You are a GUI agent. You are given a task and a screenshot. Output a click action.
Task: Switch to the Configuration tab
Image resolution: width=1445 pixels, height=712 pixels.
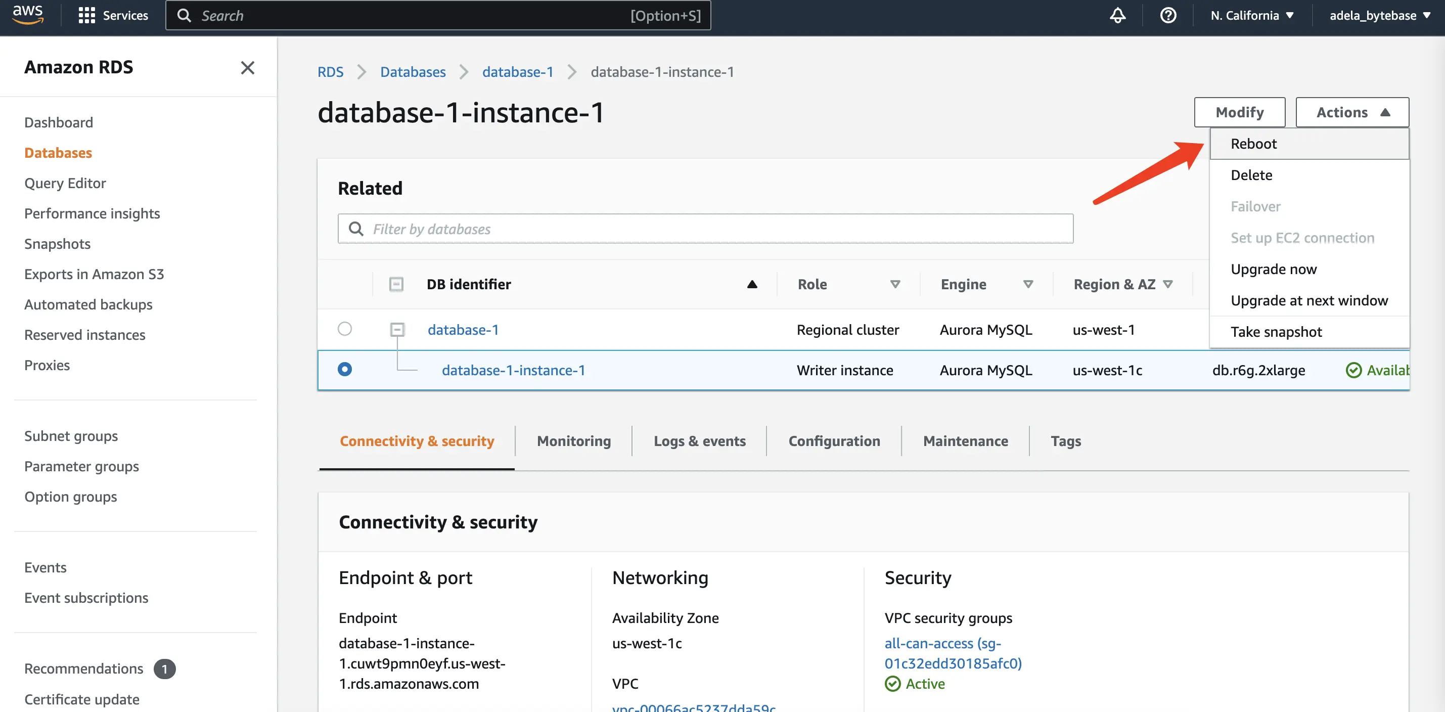tap(834, 441)
